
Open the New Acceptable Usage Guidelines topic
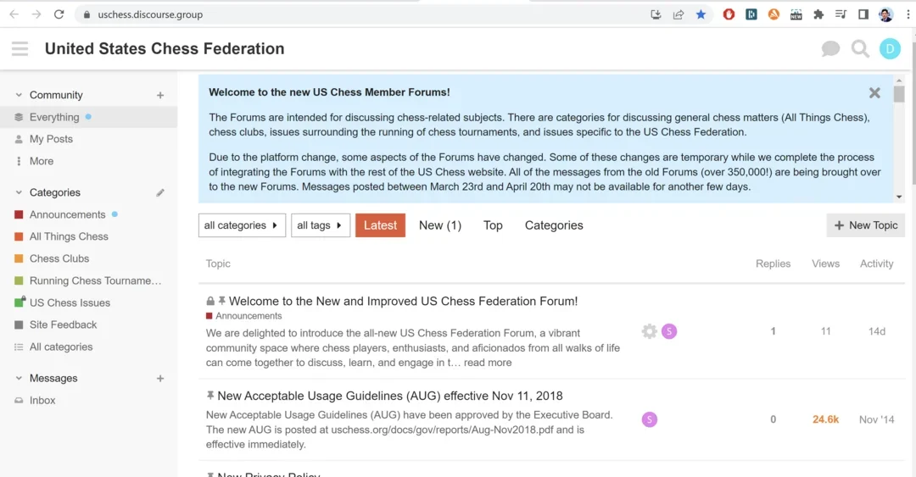[389, 396]
